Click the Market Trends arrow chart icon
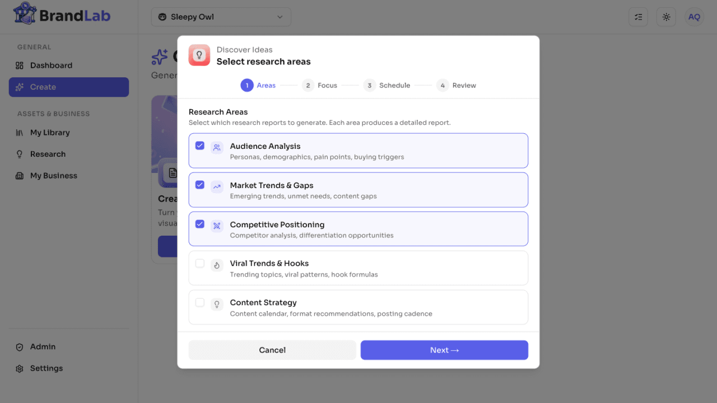The image size is (717, 403). 217,188
